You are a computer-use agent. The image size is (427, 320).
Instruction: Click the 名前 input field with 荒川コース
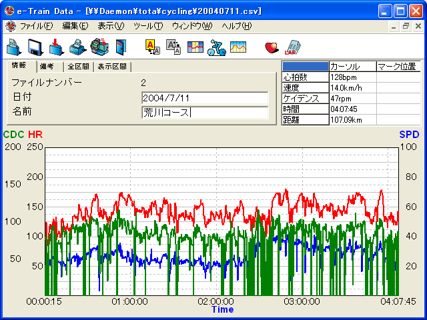[x=205, y=113]
